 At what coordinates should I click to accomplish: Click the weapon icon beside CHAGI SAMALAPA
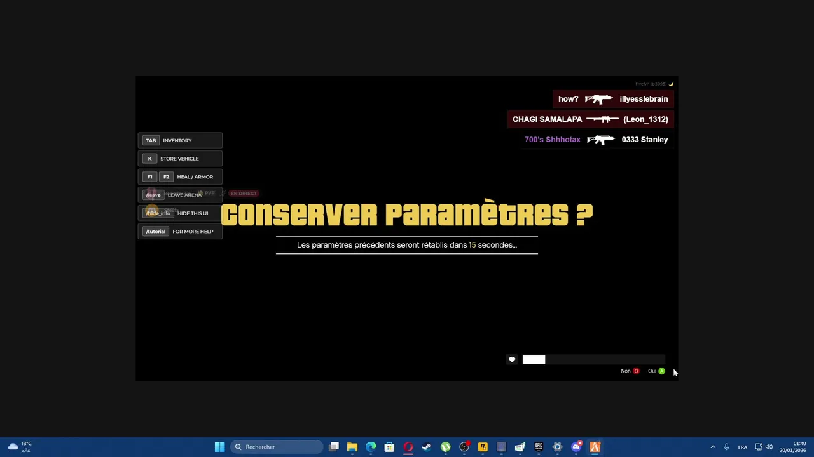point(602,119)
